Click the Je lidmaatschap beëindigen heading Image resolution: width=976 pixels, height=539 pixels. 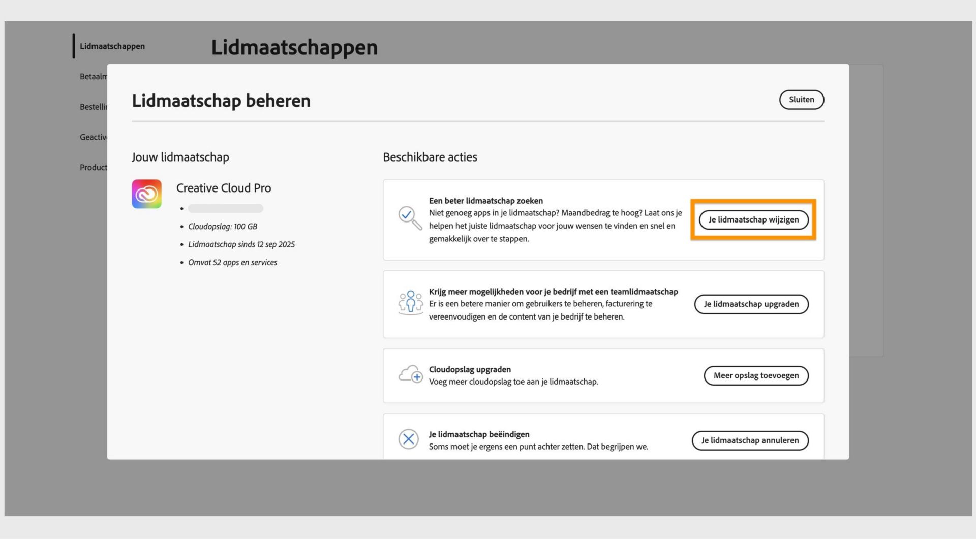click(x=479, y=434)
